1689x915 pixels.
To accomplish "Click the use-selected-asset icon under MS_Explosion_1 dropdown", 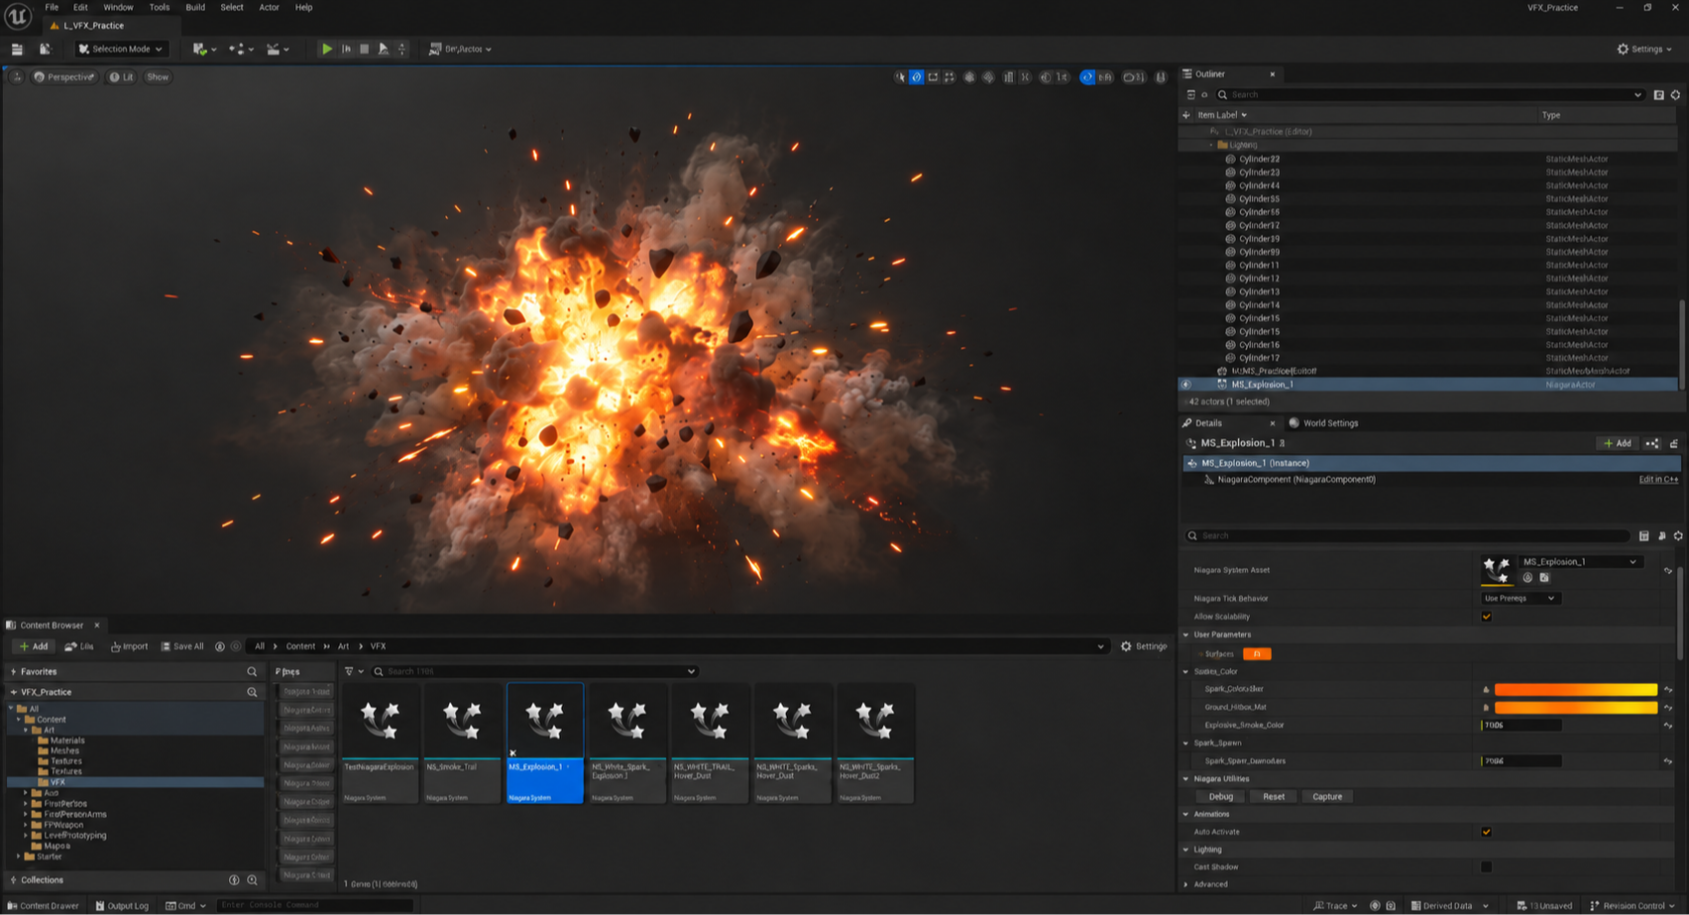I will tap(1527, 578).
